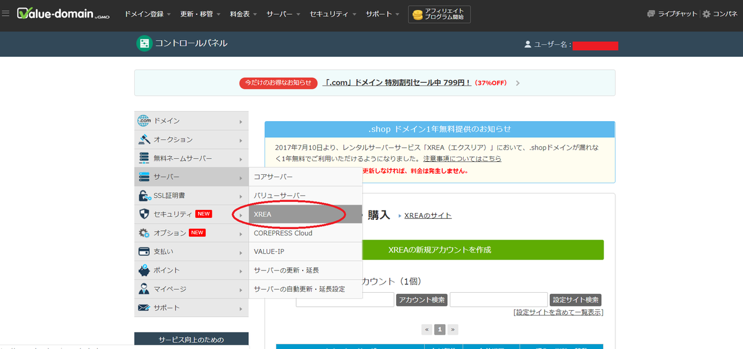Image resolution: width=743 pixels, height=349 pixels.
Task: Click the NEW badge beside セキュリティ
Action: [204, 214]
